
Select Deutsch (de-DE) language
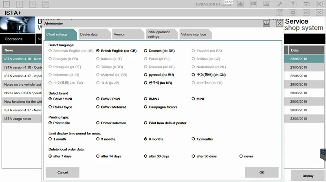coord(159,51)
